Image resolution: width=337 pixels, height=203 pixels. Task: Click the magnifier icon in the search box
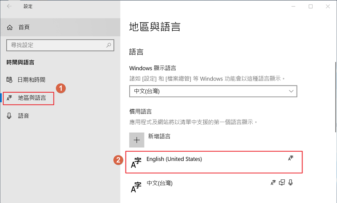pos(109,45)
